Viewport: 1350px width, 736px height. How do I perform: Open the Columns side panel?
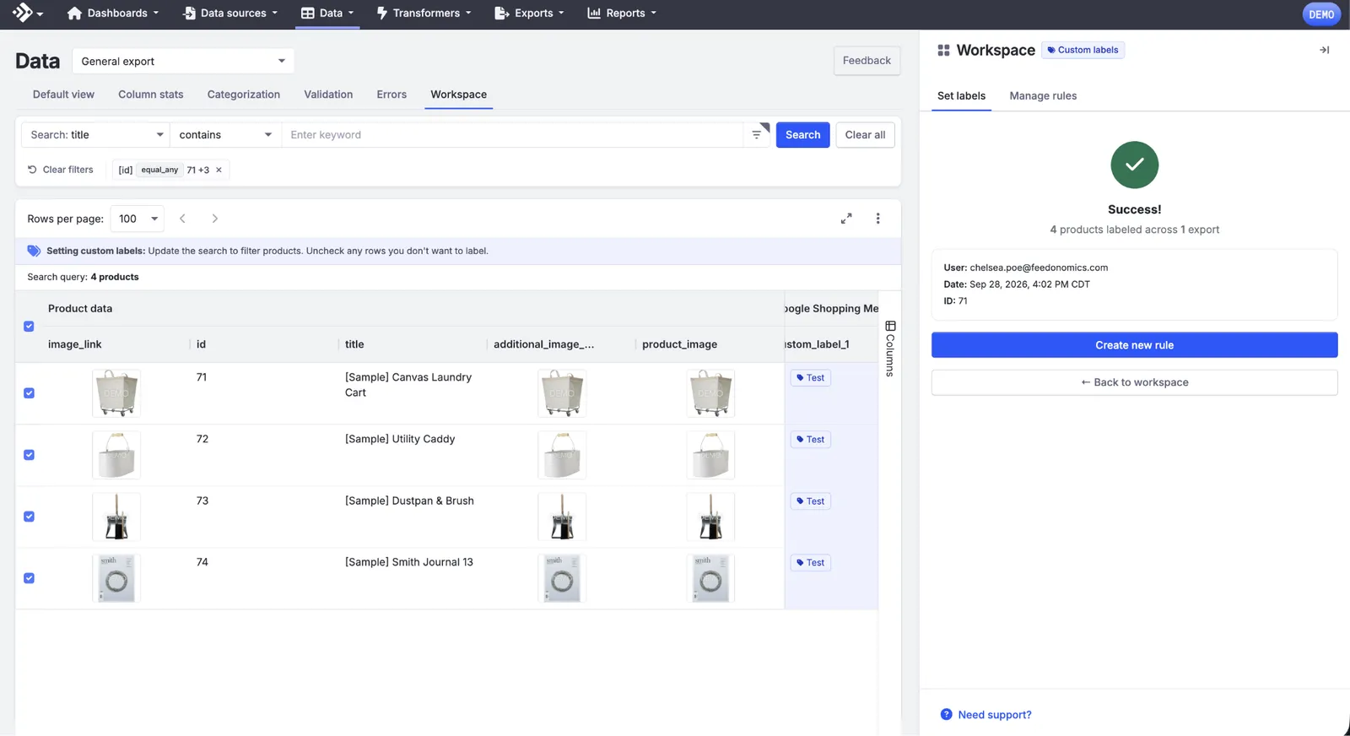(x=890, y=349)
